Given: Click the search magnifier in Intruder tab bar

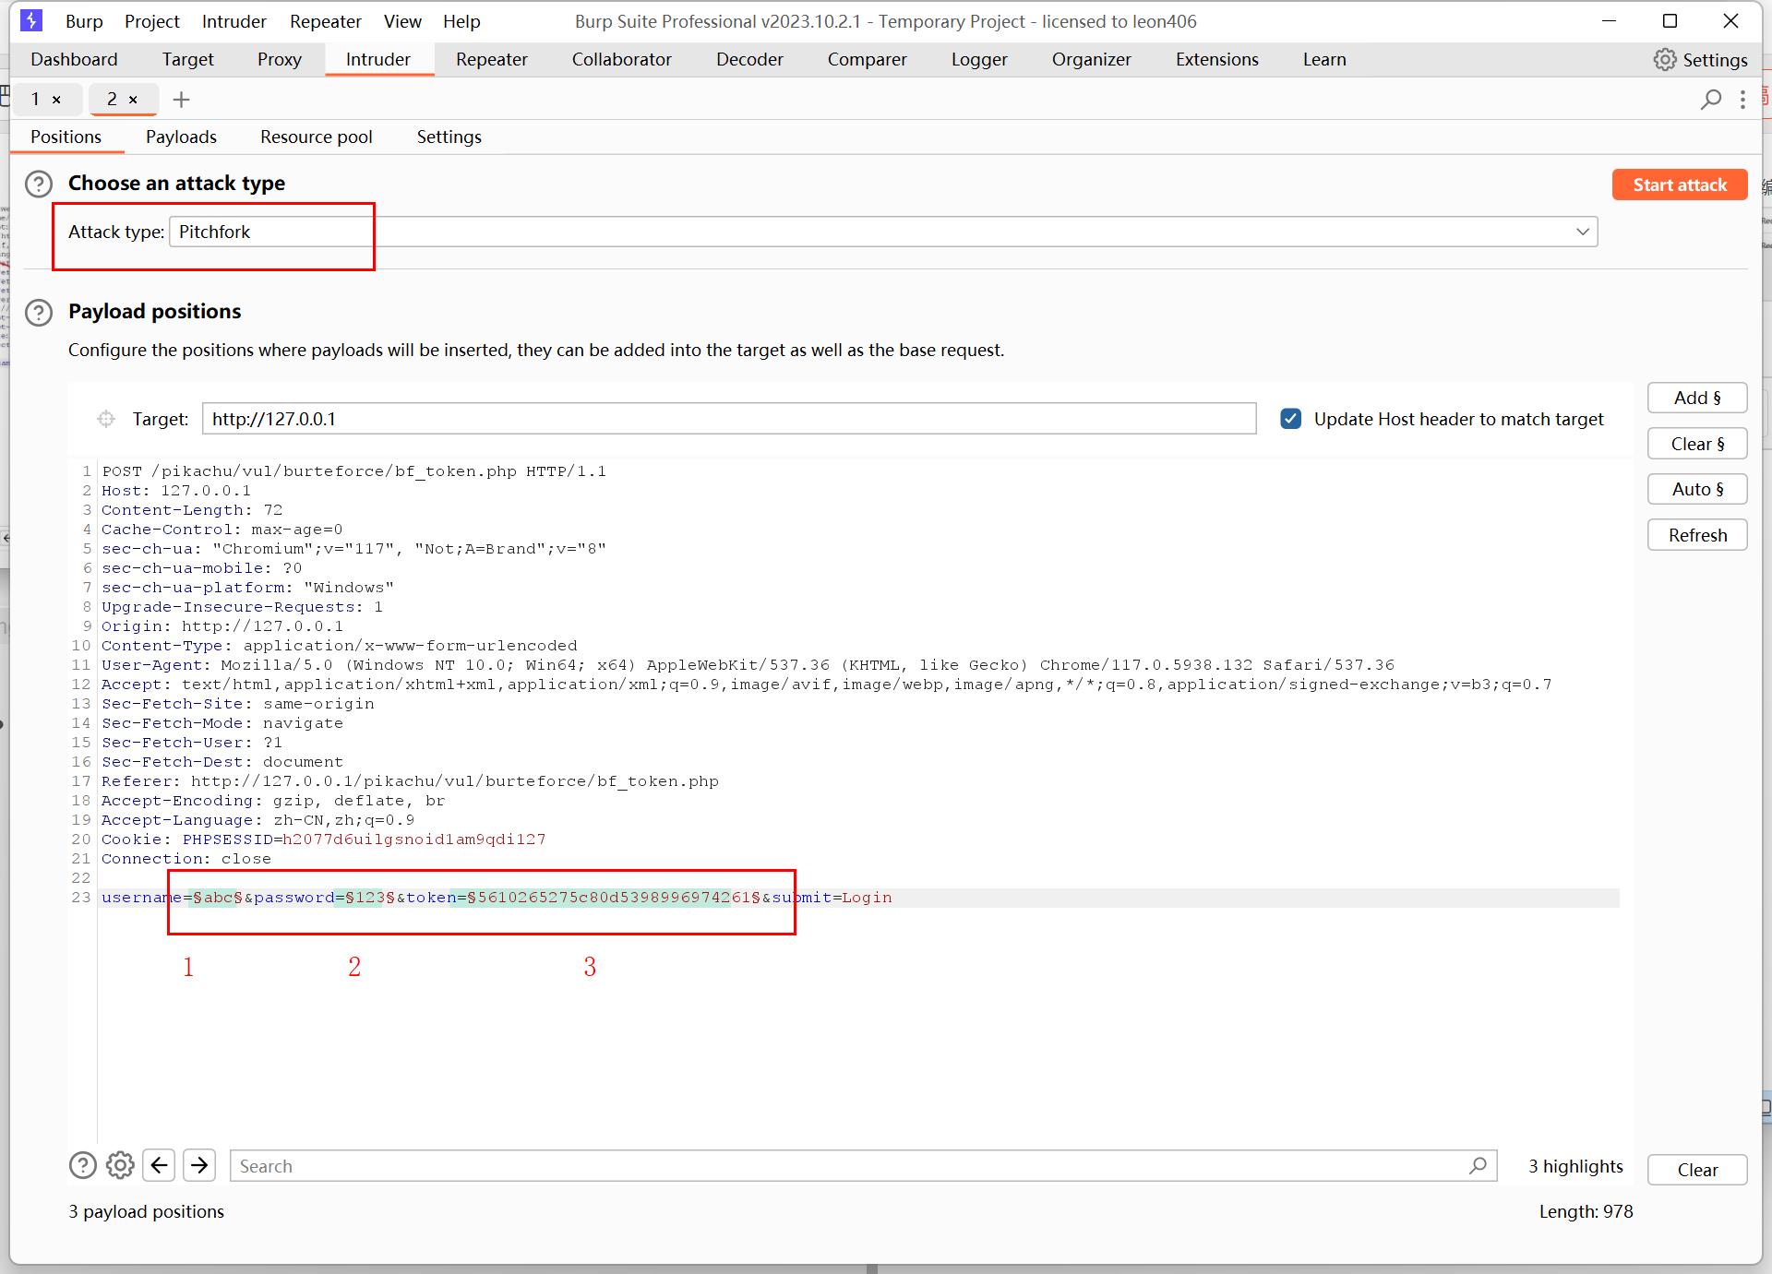Looking at the screenshot, I should (x=1710, y=99).
